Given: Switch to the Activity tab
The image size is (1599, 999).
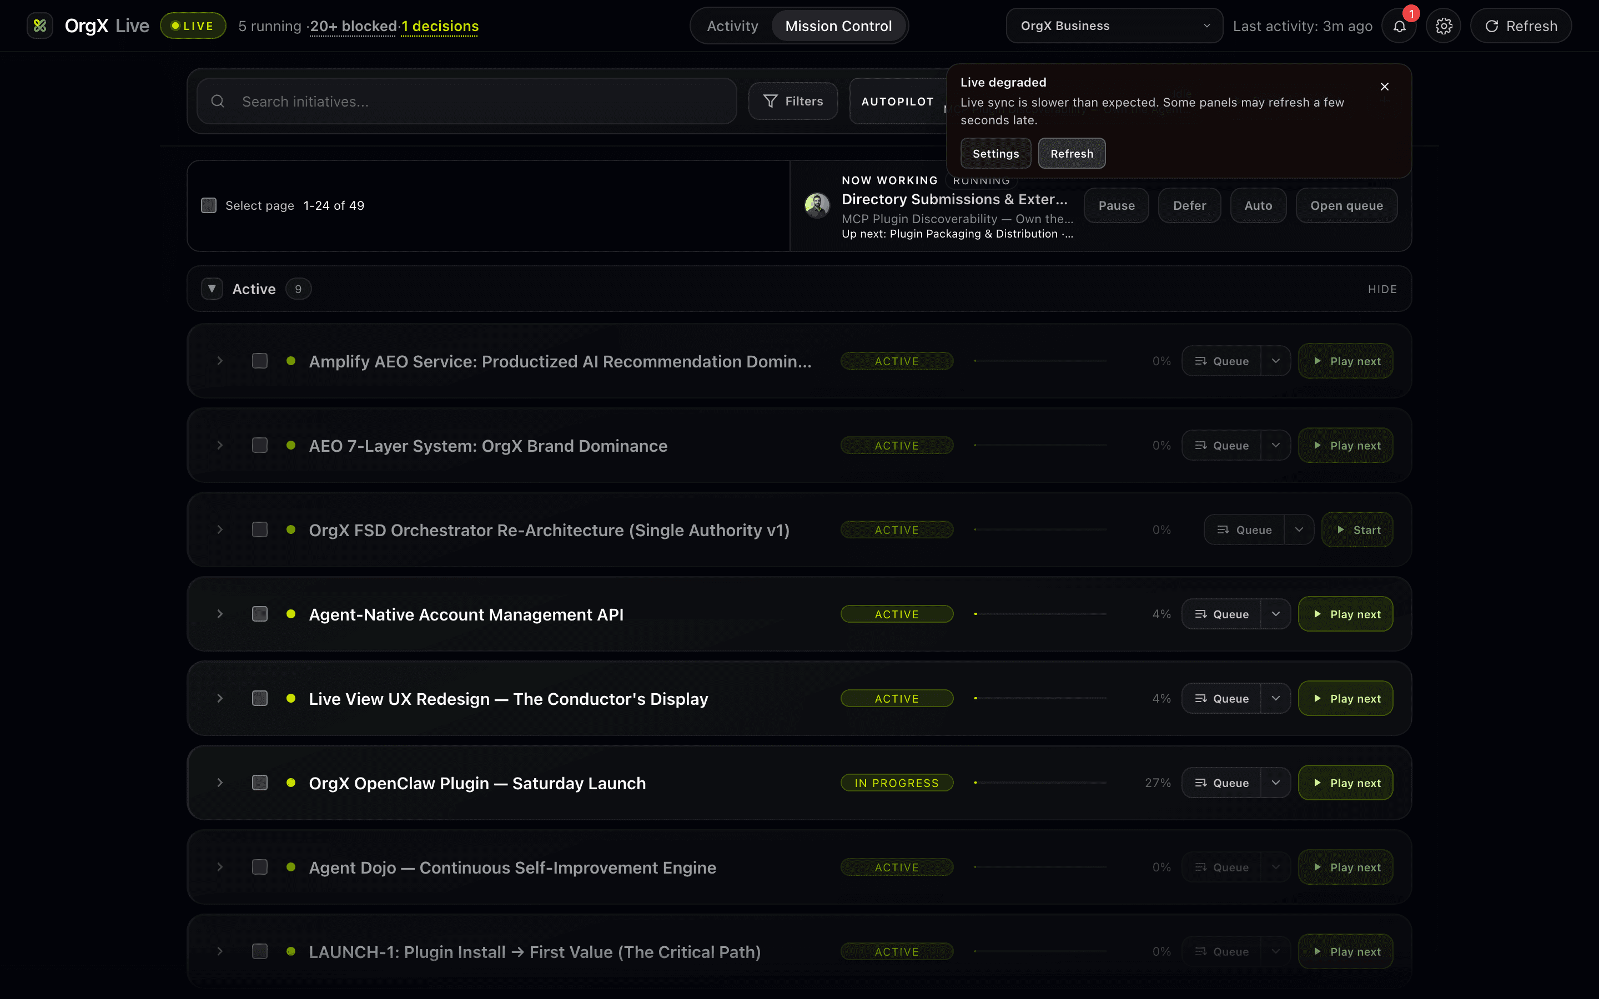Looking at the screenshot, I should click(x=732, y=26).
